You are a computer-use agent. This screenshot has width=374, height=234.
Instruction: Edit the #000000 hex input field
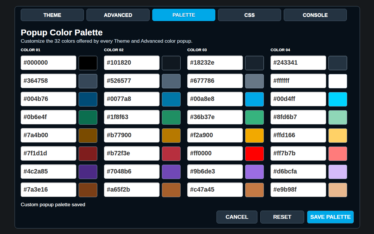49,63
